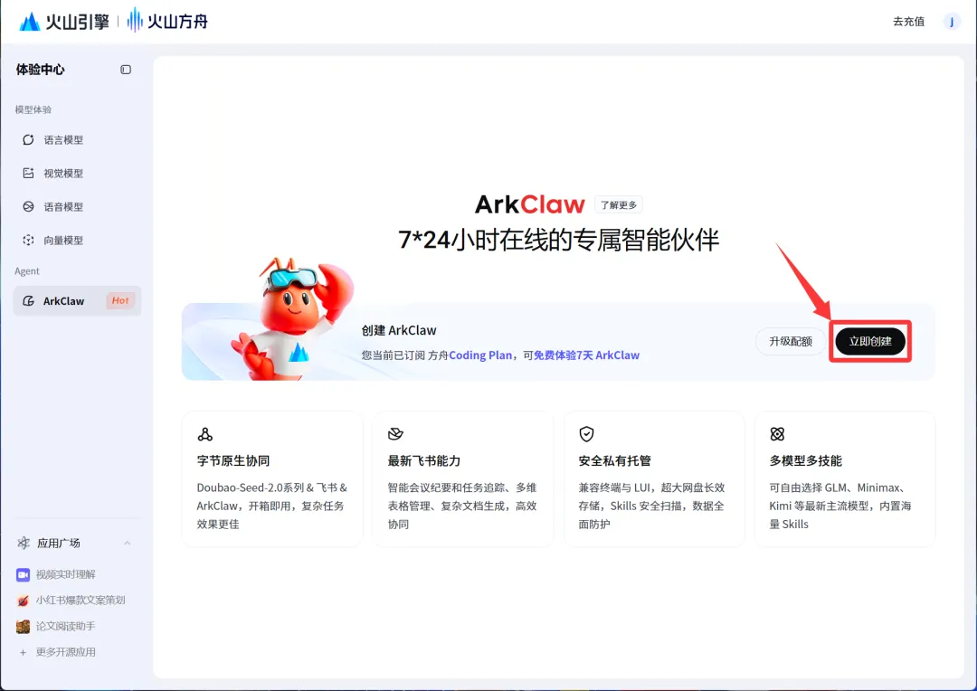Image resolution: width=977 pixels, height=691 pixels.
Task: Click the 最新飞书能力 card title
Action: (423, 460)
